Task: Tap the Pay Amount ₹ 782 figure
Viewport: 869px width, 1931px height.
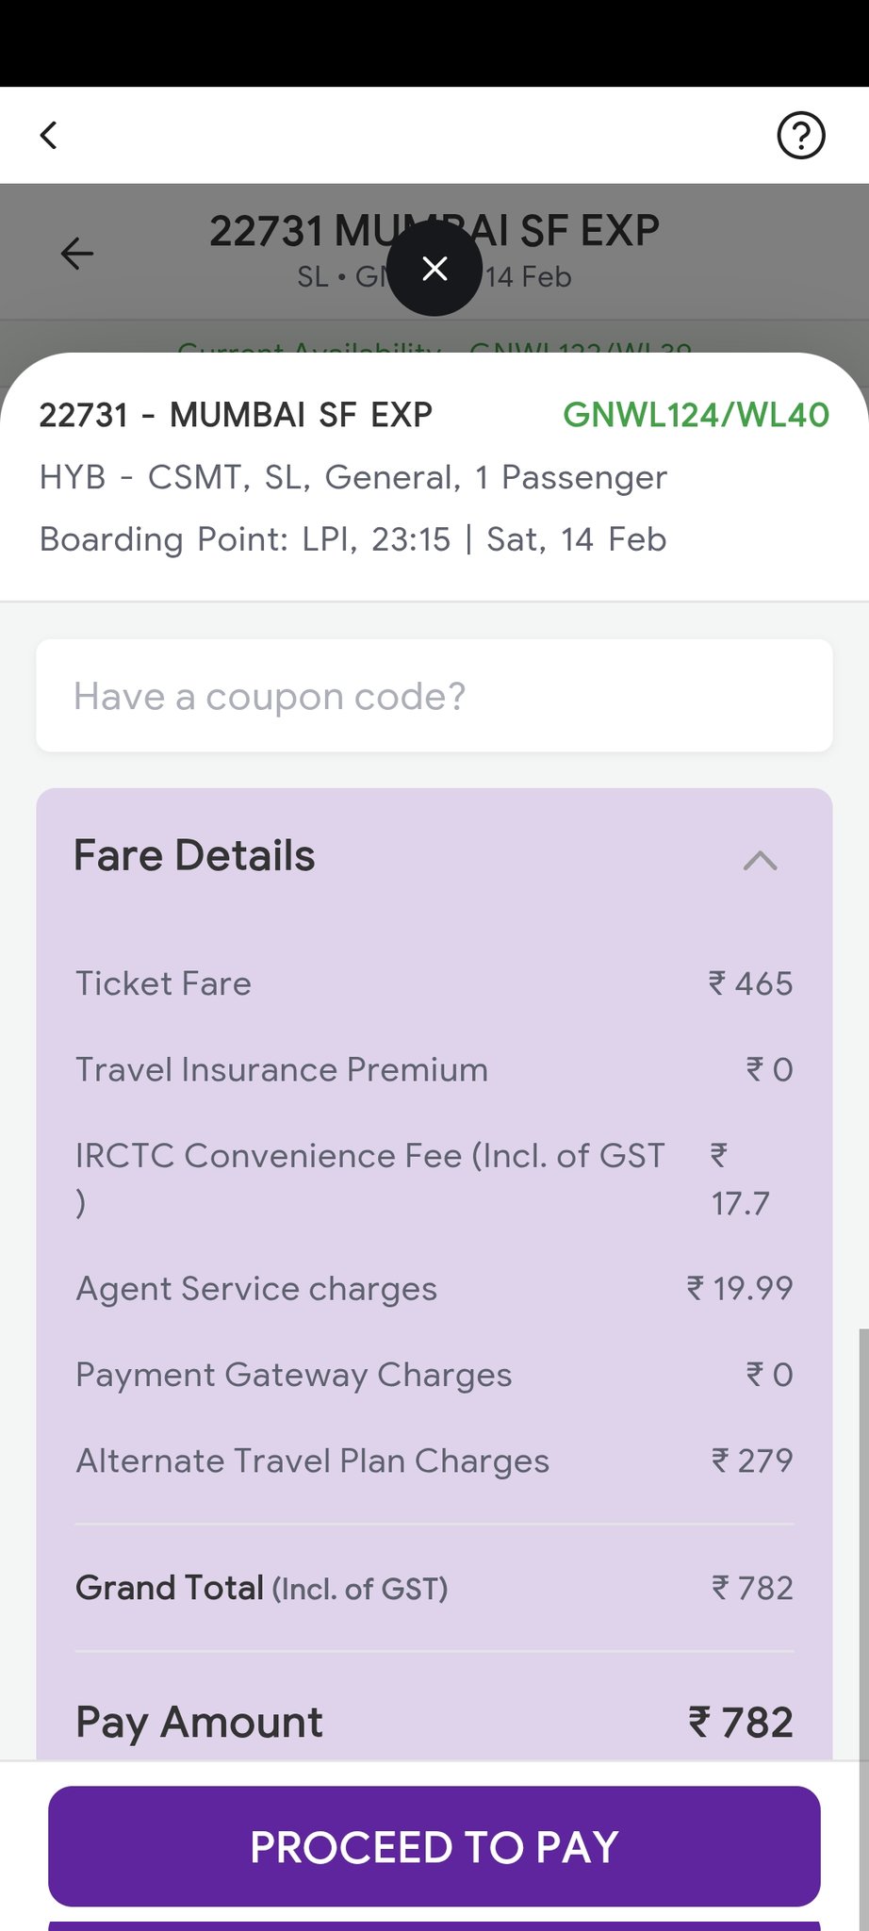Action: (x=741, y=1723)
